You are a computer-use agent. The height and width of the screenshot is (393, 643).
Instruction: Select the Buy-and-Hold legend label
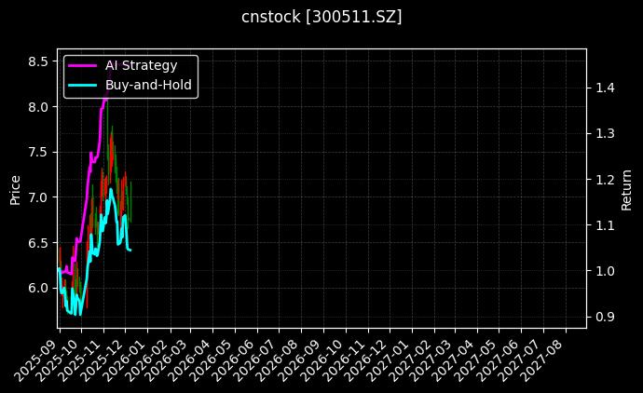(x=148, y=85)
